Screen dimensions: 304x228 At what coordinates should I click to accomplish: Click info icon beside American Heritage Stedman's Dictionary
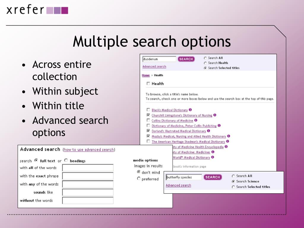[x=228, y=141]
